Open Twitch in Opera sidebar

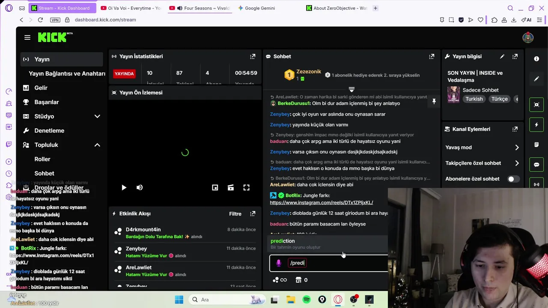tap(9, 144)
